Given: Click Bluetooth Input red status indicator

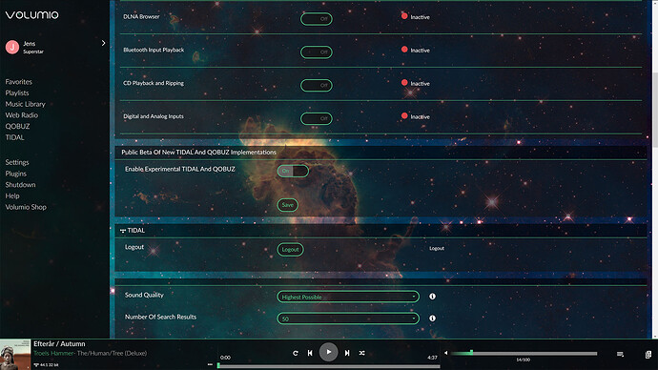Looking at the screenshot, I should pyautogui.click(x=404, y=50).
